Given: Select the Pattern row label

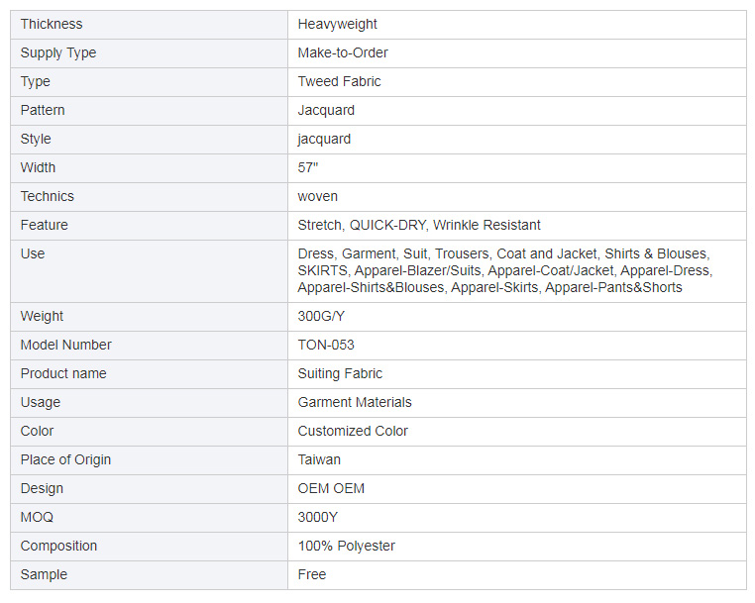Looking at the screenshot, I should 43,110.
